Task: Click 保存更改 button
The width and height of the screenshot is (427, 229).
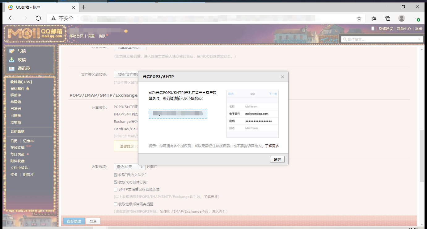Action: [x=74, y=221]
